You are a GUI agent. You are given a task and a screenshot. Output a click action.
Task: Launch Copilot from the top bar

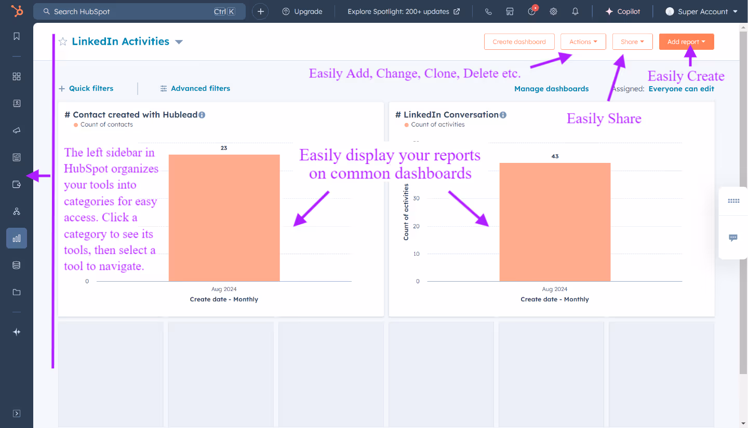coord(622,11)
